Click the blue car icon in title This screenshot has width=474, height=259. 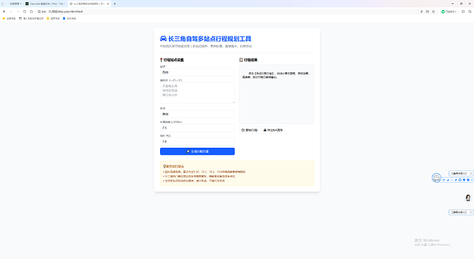[163, 38]
